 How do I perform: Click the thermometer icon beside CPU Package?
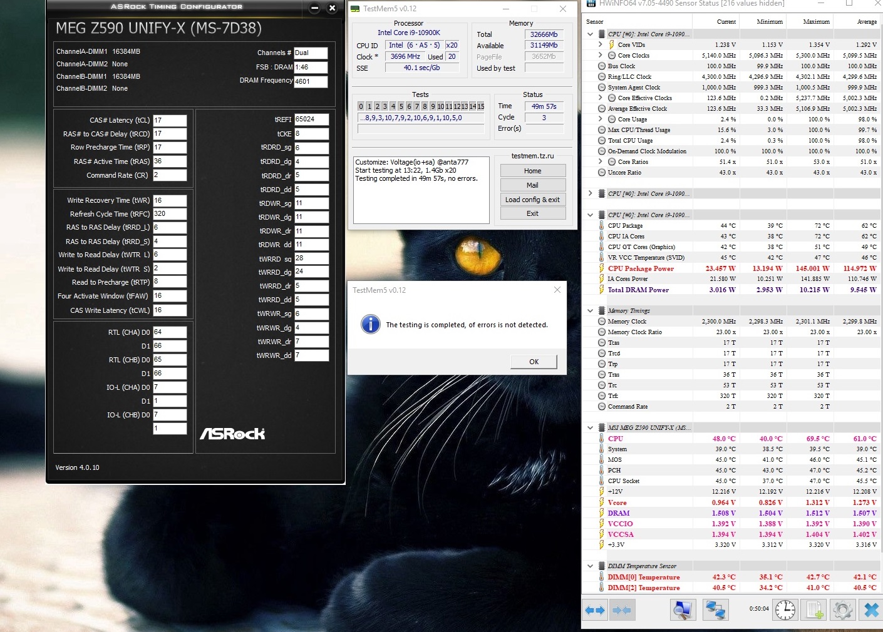602,226
